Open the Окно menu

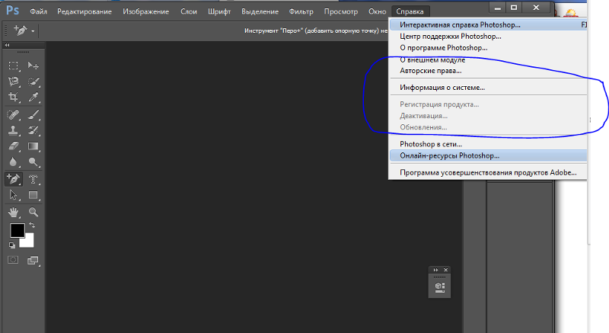tap(377, 11)
